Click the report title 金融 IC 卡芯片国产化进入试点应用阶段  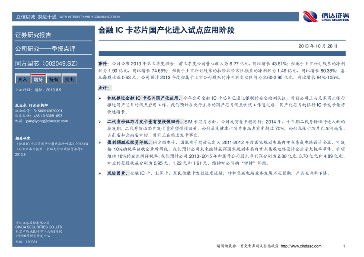tap(166, 30)
